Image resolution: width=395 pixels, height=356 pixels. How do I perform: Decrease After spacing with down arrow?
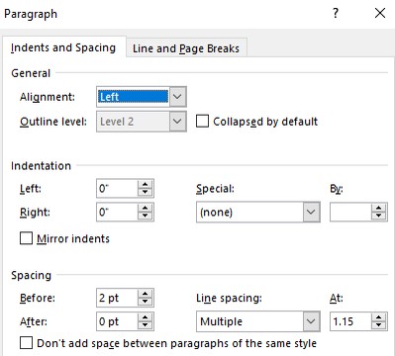pos(146,325)
